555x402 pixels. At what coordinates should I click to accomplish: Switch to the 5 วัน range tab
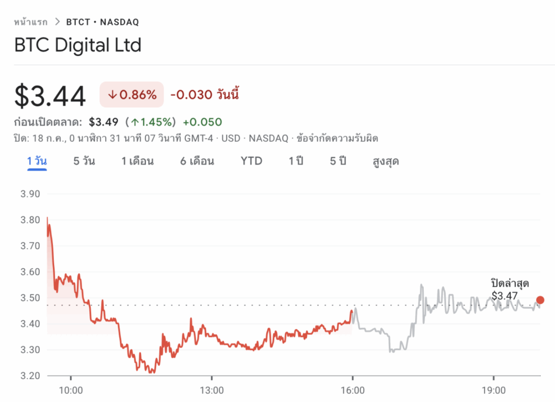click(x=84, y=161)
